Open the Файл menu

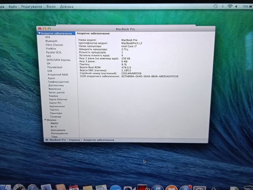tap(13, 7)
